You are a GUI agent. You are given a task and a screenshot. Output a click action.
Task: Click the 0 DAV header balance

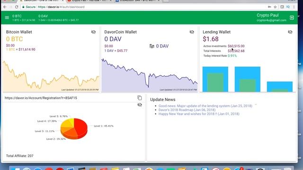[43, 16]
